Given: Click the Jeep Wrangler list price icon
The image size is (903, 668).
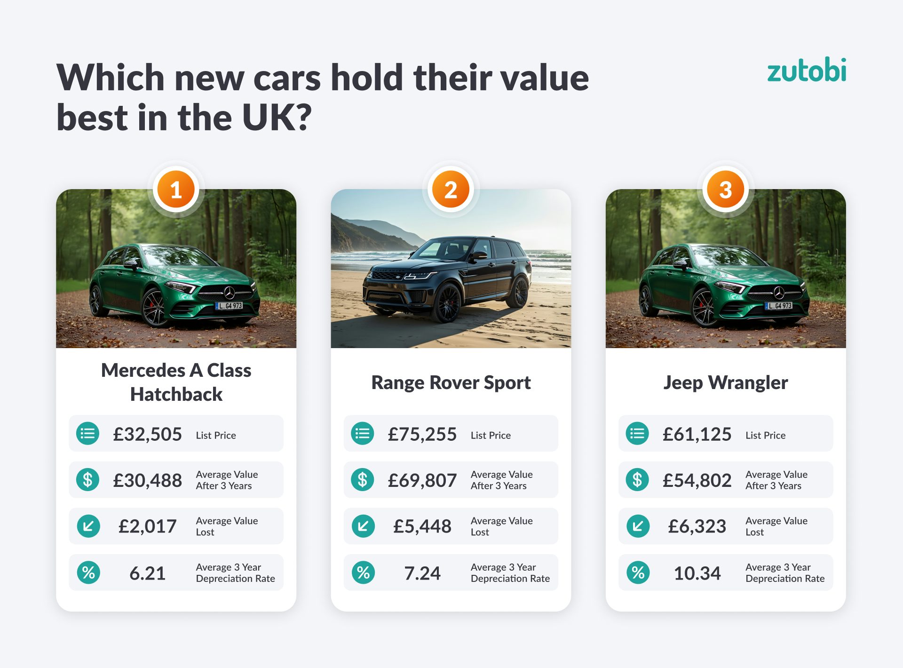Looking at the screenshot, I should click(638, 433).
